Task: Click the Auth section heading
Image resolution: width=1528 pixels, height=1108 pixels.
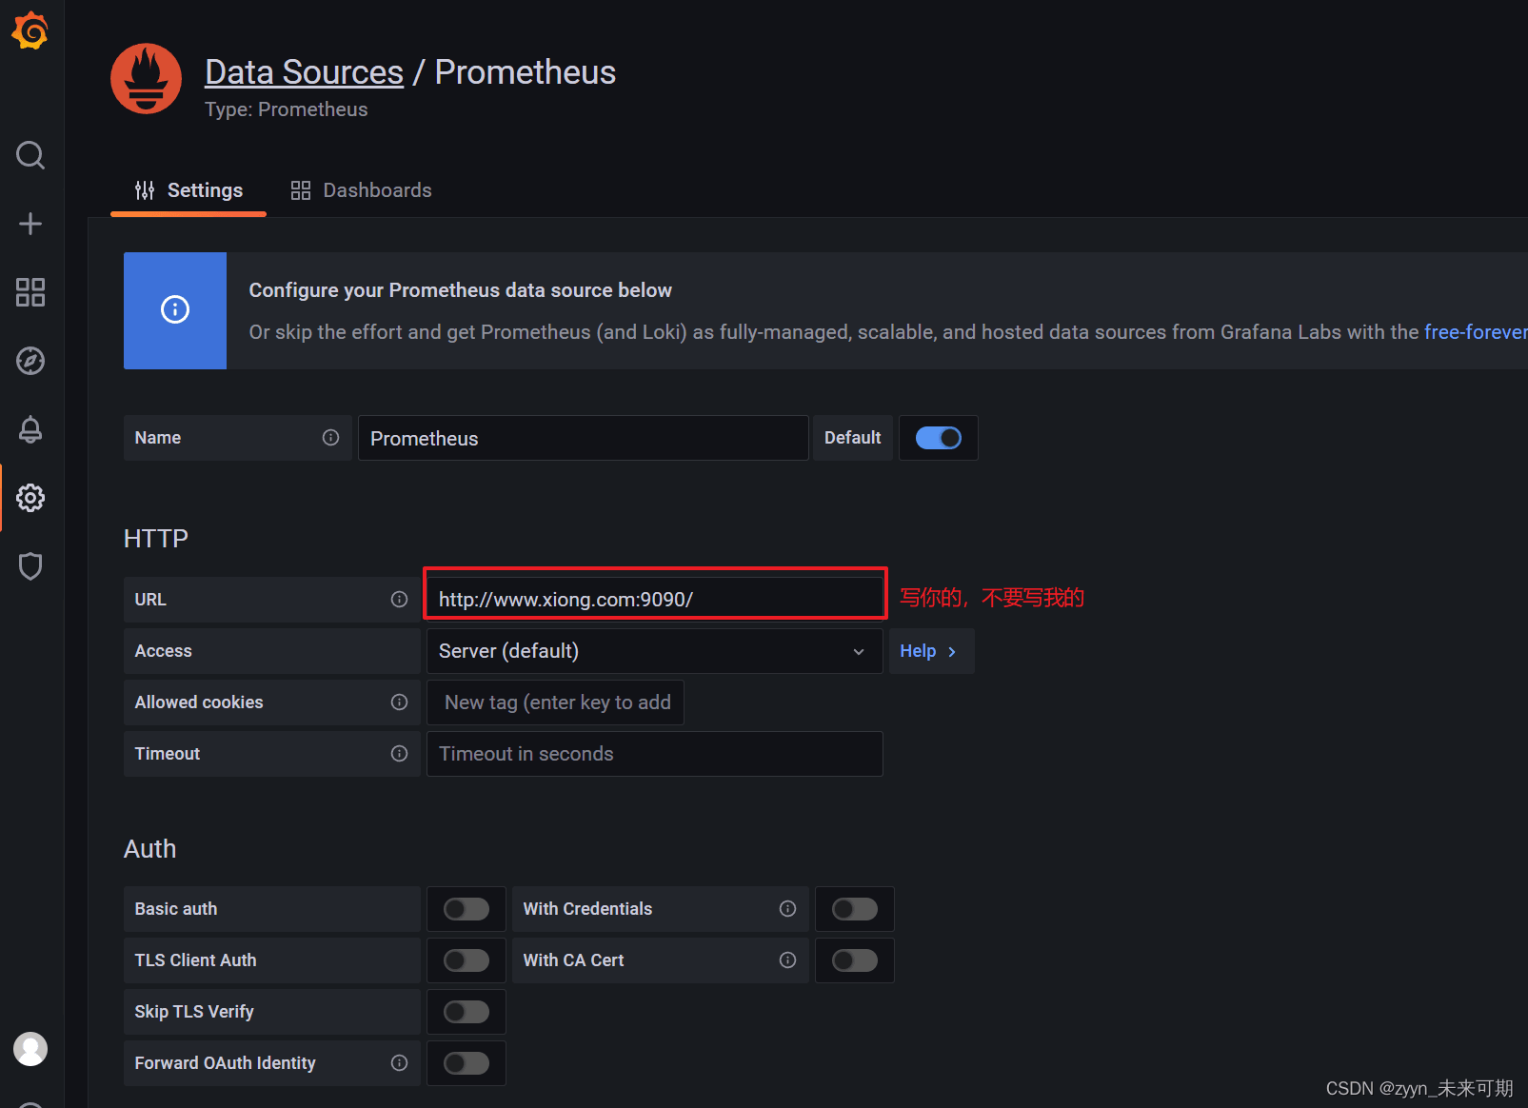Action: tap(150, 849)
